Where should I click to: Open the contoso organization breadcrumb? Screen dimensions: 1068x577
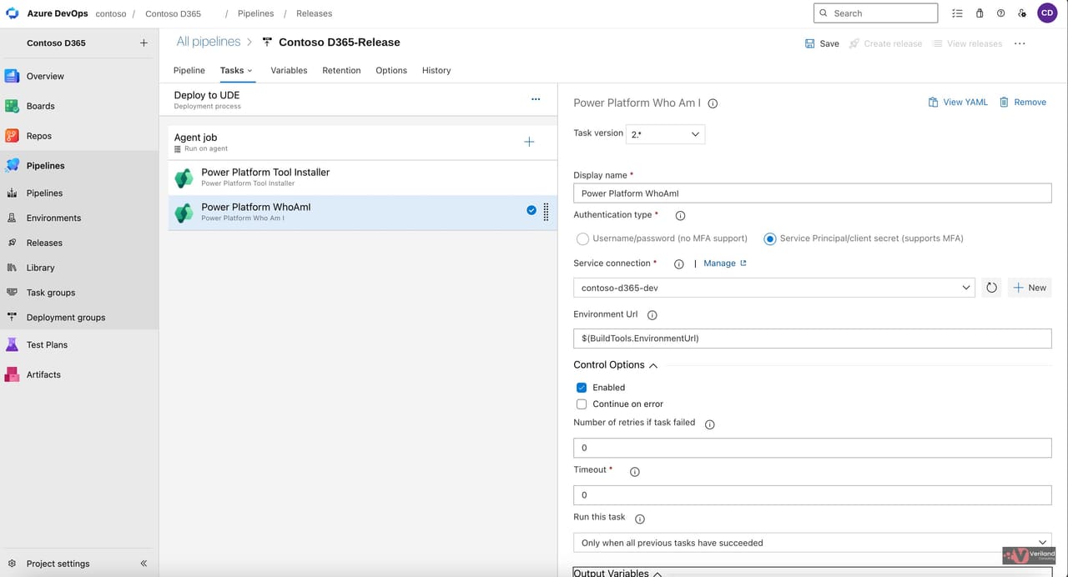111,13
